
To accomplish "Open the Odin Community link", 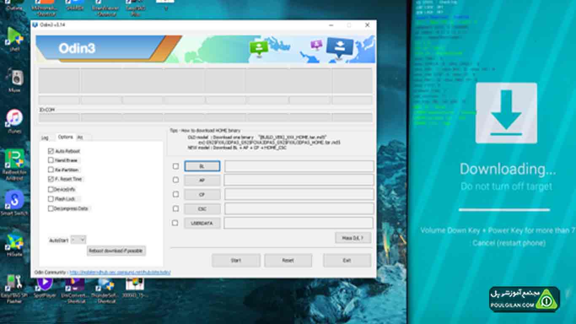I will point(120,273).
